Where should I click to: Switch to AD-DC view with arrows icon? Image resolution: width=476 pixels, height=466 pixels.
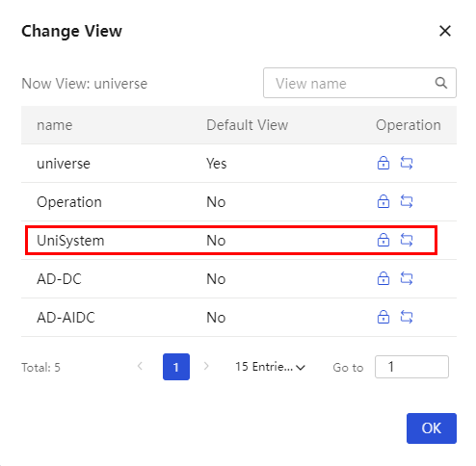[407, 278]
